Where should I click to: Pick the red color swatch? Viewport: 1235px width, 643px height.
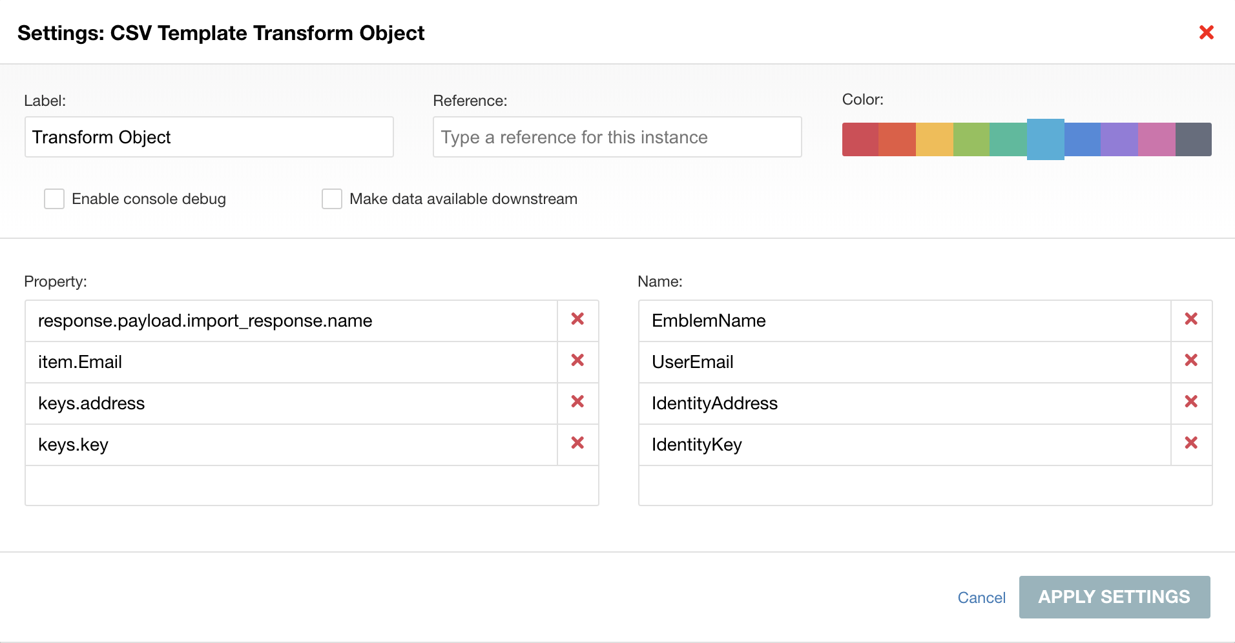[860, 139]
